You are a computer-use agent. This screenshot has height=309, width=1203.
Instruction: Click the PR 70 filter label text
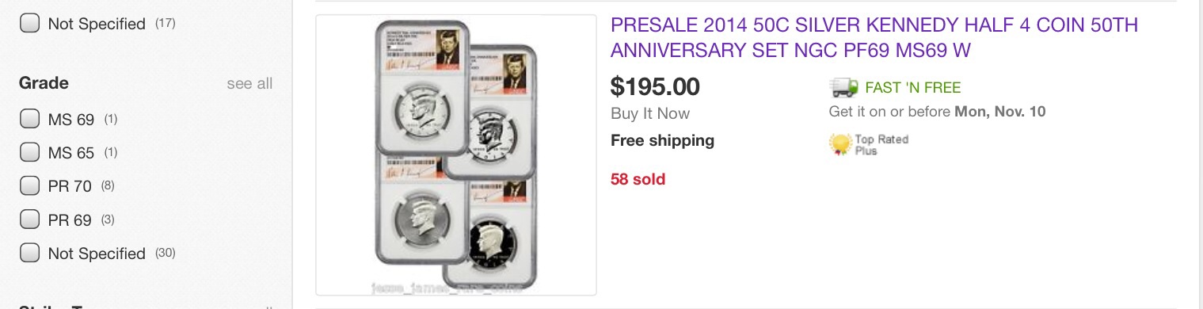coord(70,186)
